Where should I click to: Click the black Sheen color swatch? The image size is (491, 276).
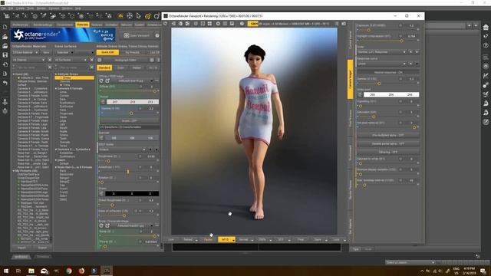click(132, 194)
